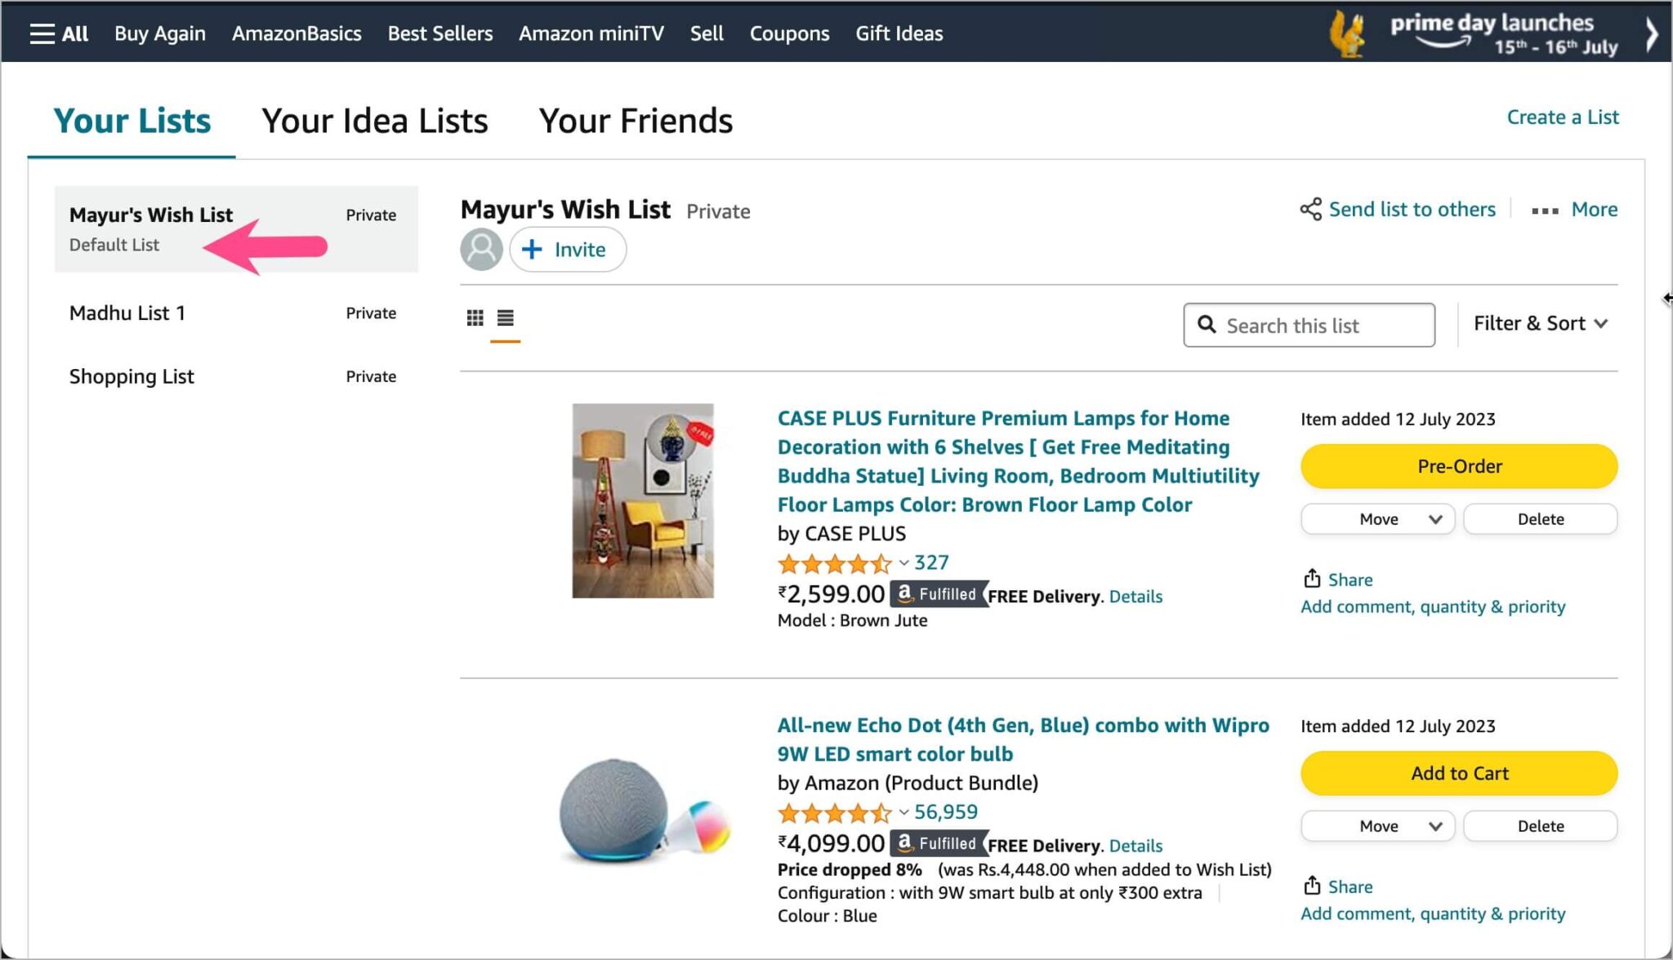The width and height of the screenshot is (1673, 960).
Task: Share the CASE PLUS floor lamp item
Action: [1336, 580]
